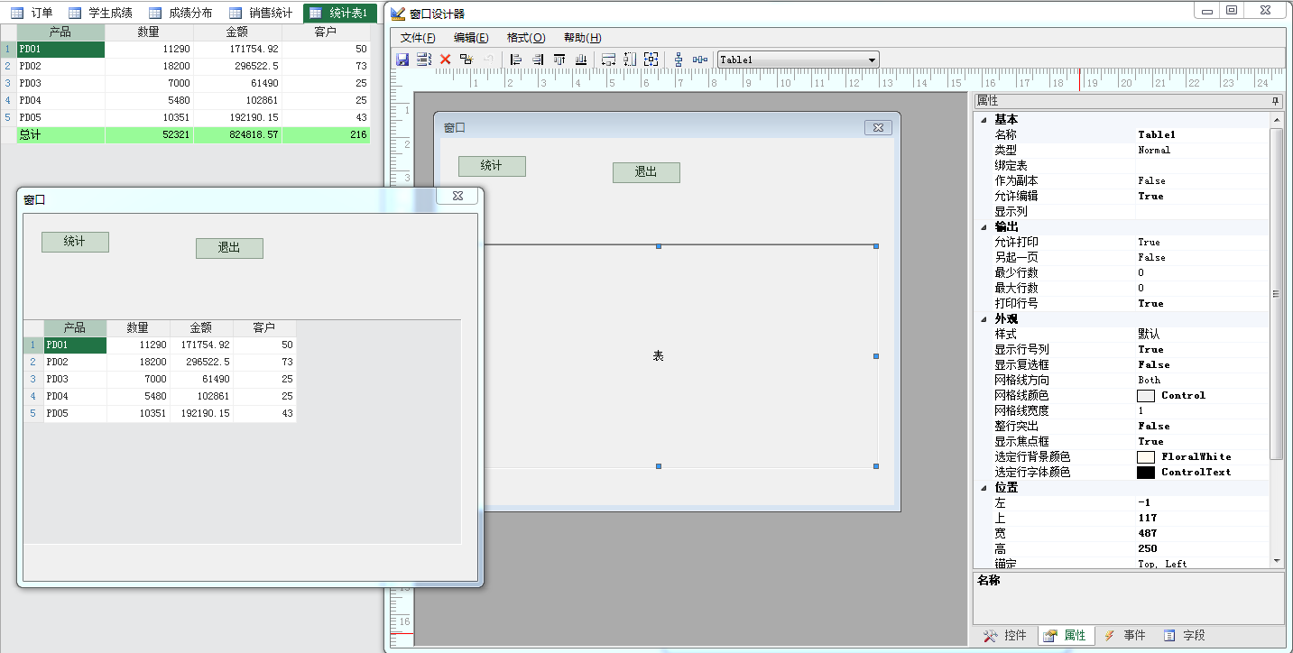Screen dimensions: 1293x653
Task: Click the 宽 property value 487
Action: pos(1202,533)
